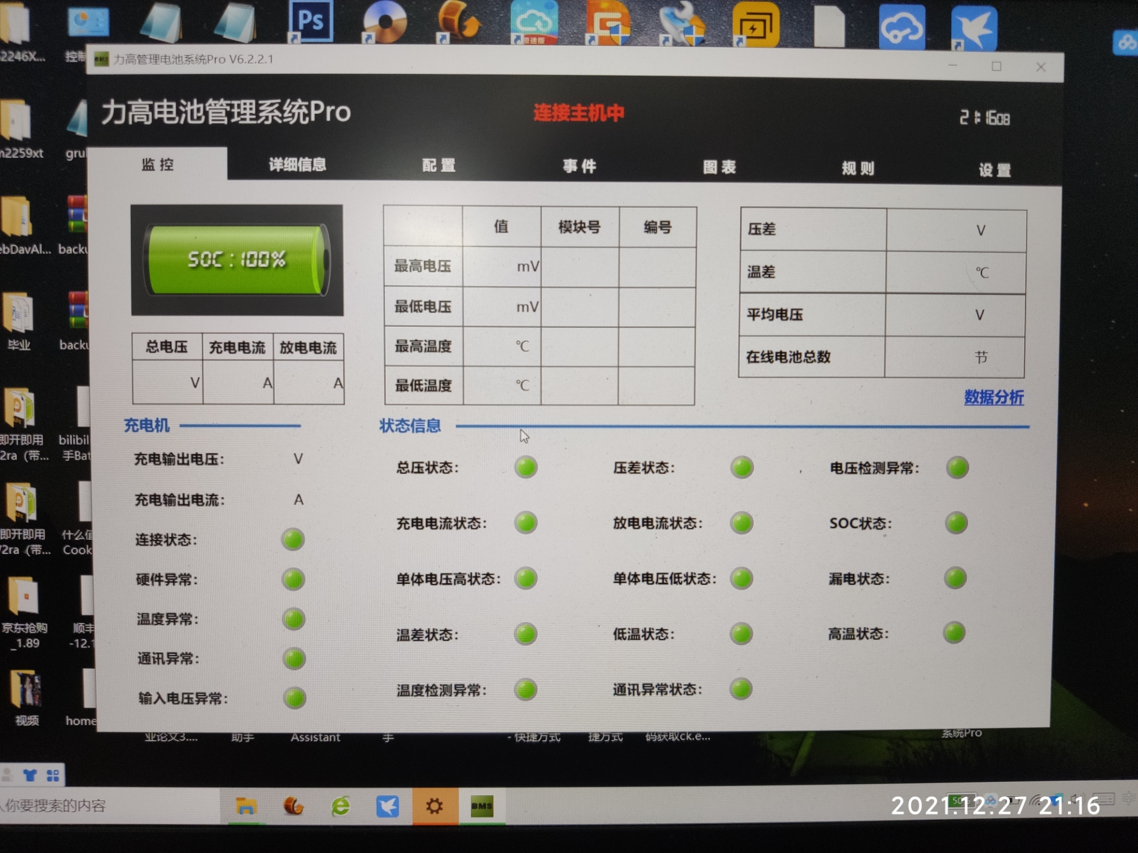Open Photoshop from the desktop shortcut

point(311,20)
